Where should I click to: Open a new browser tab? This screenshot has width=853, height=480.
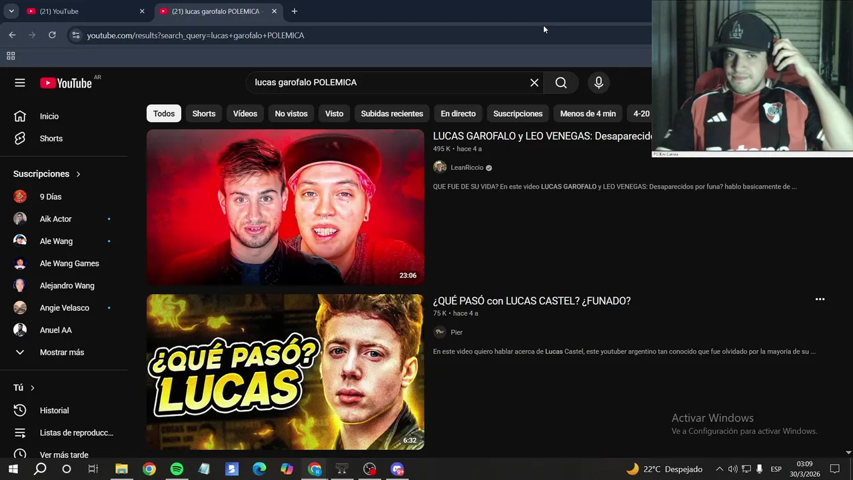(x=295, y=11)
